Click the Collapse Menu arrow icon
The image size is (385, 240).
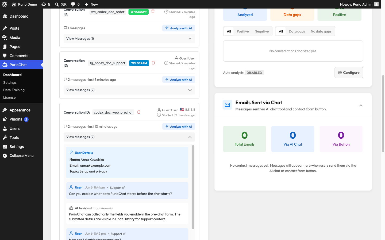[x=5, y=156]
